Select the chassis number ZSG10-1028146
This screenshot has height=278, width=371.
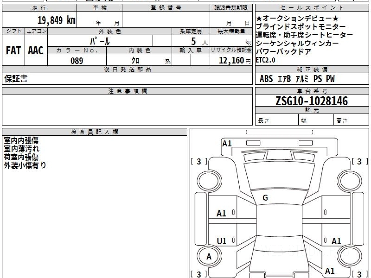pos(312,101)
